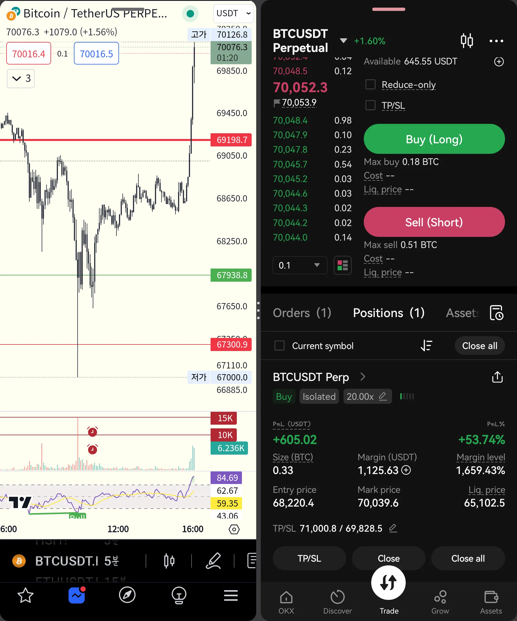
Task: Tap the top Close all pill button
Action: pos(479,345)
